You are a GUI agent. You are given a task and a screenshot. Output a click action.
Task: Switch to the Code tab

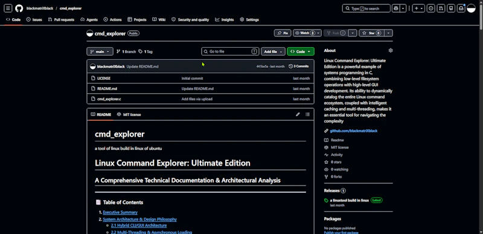click(13, 20)
